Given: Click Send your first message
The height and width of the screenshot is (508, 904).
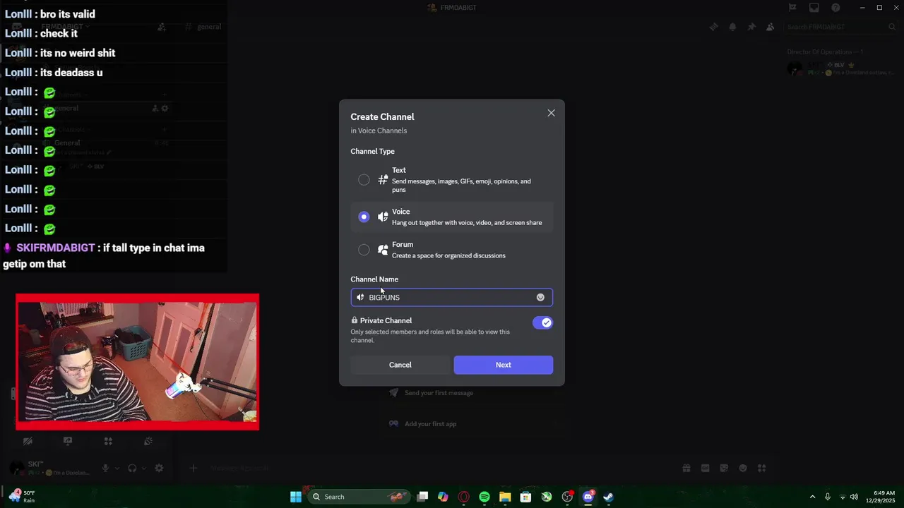Looking at the screenshot, I should (439, 393).
